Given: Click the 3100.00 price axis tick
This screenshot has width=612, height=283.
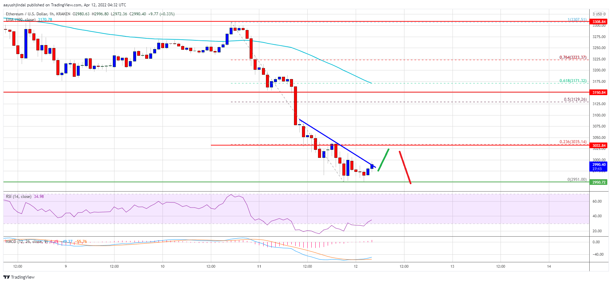Looking at the screenshot, I should [x=599, y=115].
